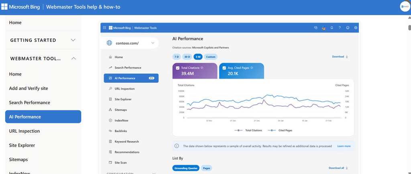Open Sitemaps help page in sidebar
The height and width of the screenshot is (174, 411).
[18, 159]
